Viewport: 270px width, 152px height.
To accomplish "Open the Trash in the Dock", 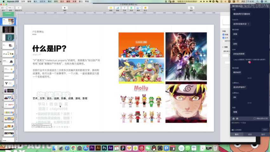I will [215, 148].
